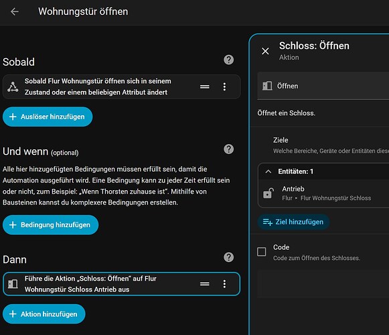Open three-dot menu of Schloss: Öffnen action
Viewport: 389px width, 335px height.
pos(224,284)
